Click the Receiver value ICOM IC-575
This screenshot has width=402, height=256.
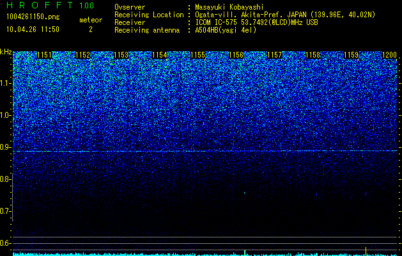click(x=217, y=22)
